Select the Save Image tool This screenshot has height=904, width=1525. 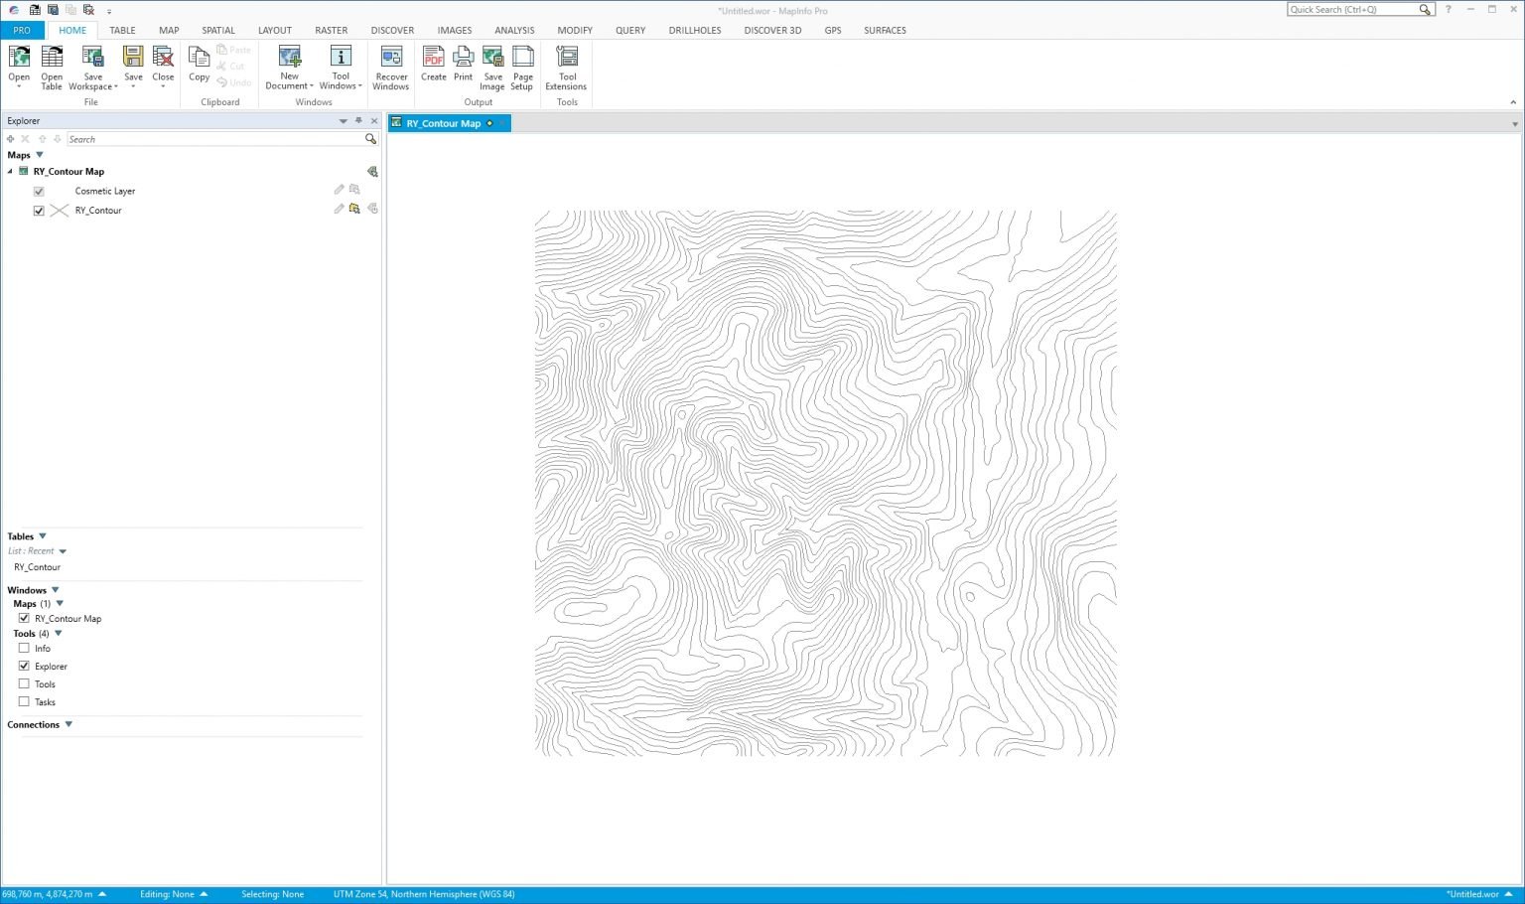coord(492,66)
